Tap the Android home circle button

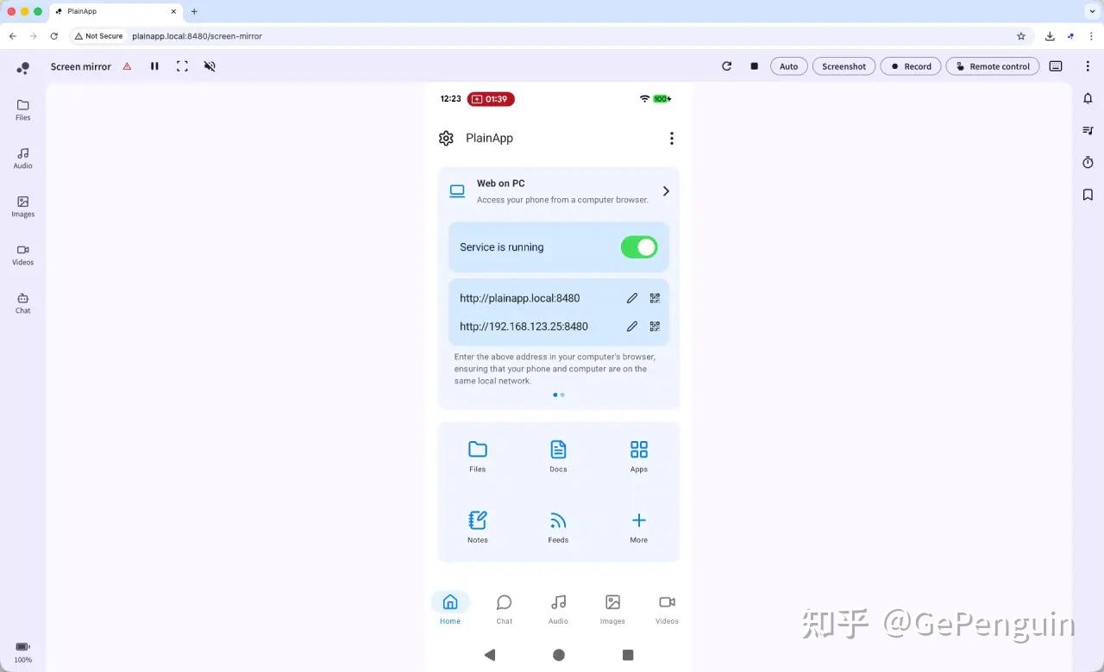tap(559, 655)
